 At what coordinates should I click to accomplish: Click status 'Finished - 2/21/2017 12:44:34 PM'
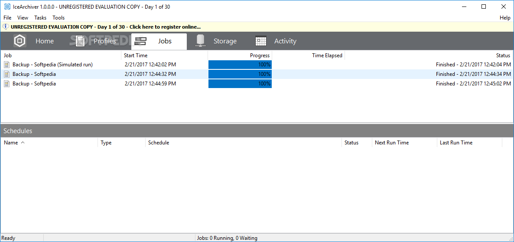click(x=473, y=74)
